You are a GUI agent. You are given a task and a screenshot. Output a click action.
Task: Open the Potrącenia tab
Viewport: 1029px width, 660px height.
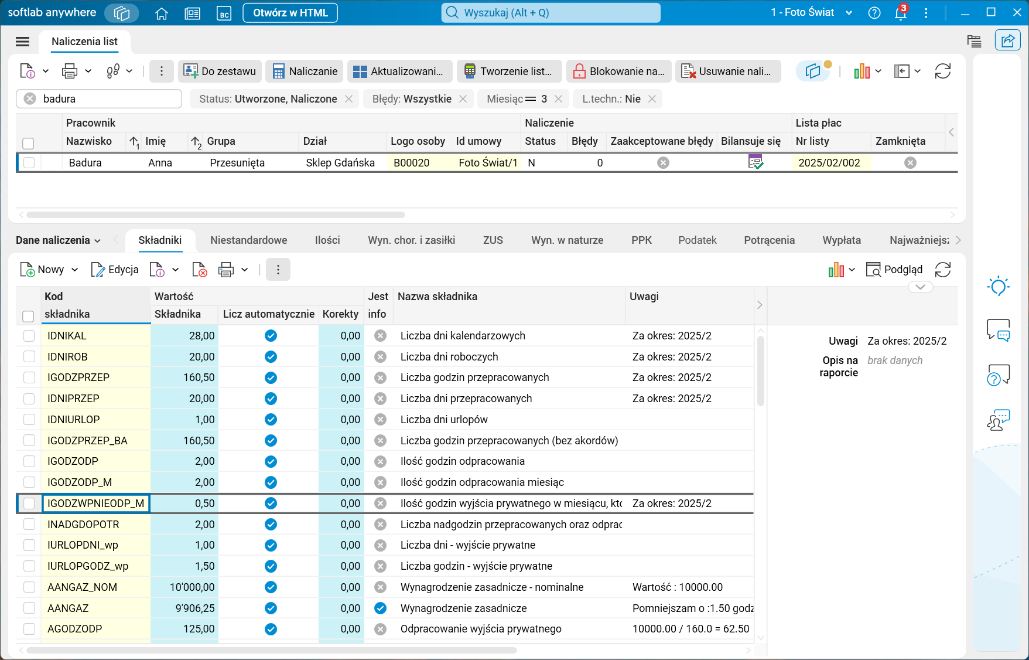tap(769, 240)
